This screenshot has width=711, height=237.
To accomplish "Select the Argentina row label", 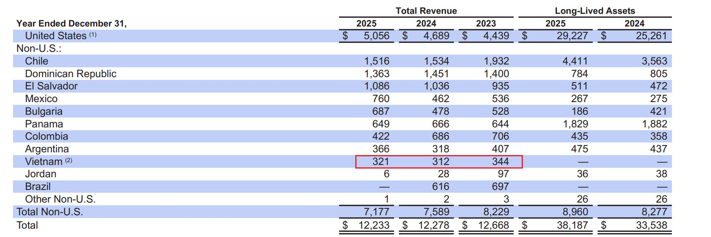I will click(x=47, y=149).
